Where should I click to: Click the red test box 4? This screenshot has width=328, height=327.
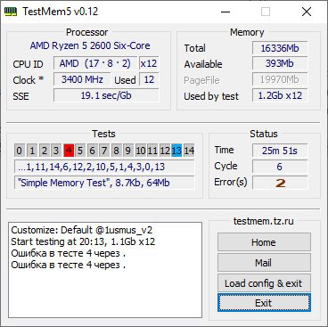[69, 151]
